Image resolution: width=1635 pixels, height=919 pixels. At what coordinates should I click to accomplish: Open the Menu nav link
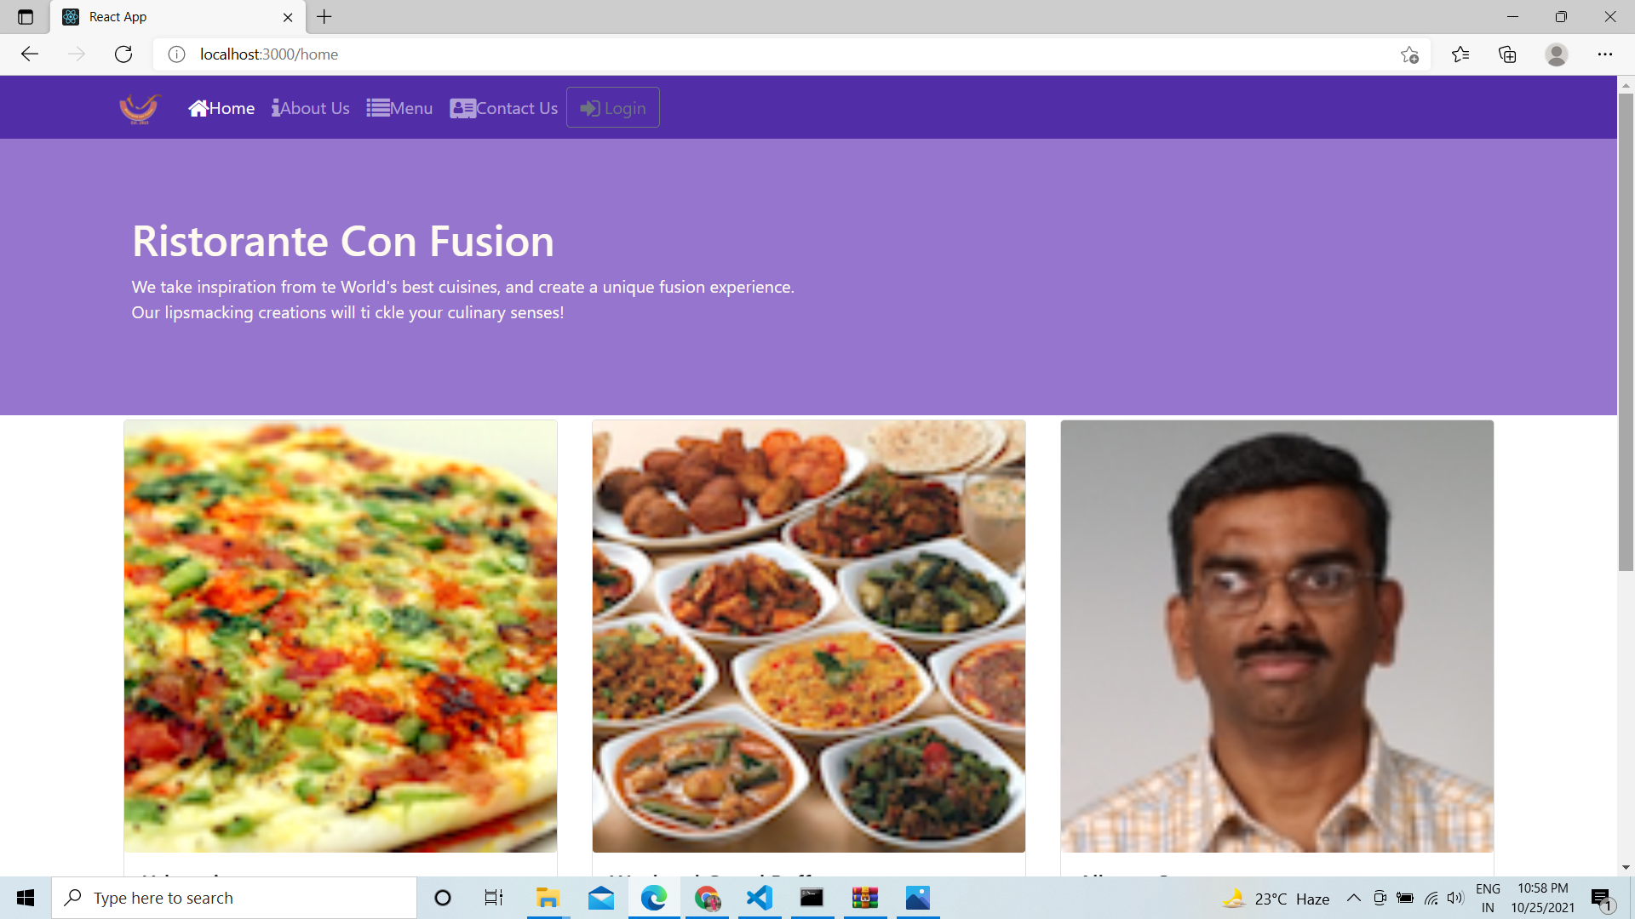click(399, 108)
